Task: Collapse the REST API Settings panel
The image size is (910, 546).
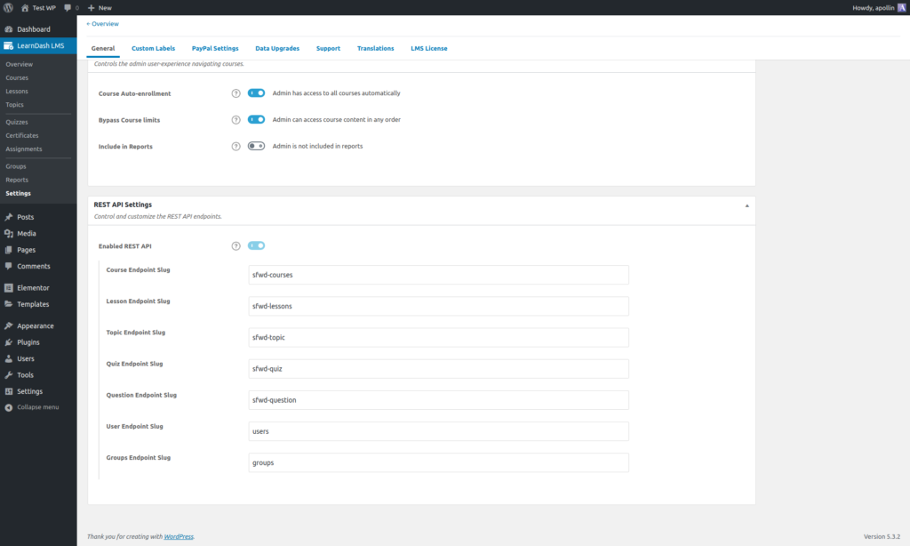Action: pos(746,205)
